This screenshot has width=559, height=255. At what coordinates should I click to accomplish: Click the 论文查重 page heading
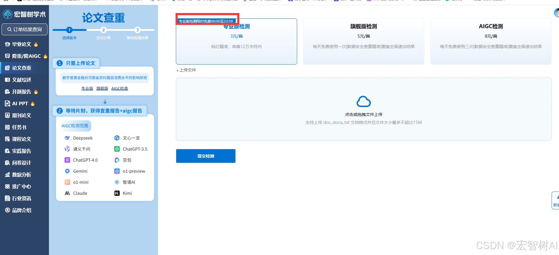click(x=103, y=18)
